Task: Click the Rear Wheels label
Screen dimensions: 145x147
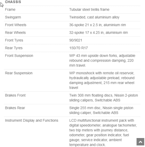Action: coord(15,33)
